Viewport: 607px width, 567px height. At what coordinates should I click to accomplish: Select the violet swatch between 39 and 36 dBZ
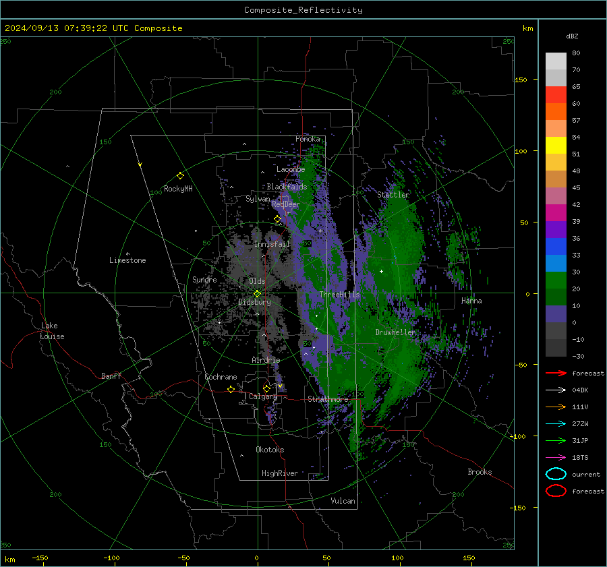(556, 230)
